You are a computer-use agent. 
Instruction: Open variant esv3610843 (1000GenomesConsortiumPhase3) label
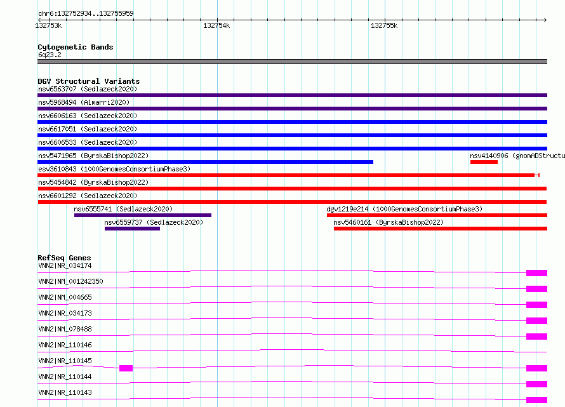click(114, 169)
